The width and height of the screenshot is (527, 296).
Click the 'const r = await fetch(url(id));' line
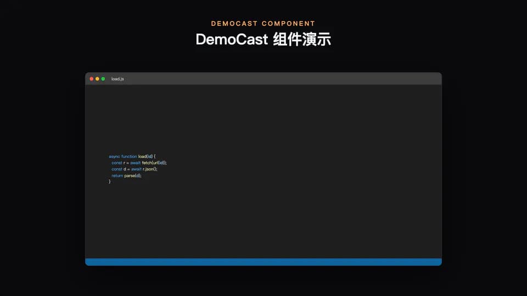click(x=139, y=163)
